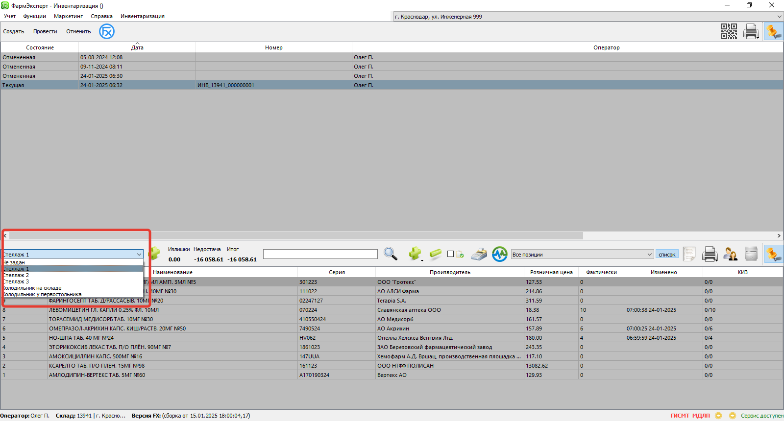The height and width of the screenshot is (421, 784).
Task: Toggle the pushpin next to the QR printer
Action: (773, 32)
